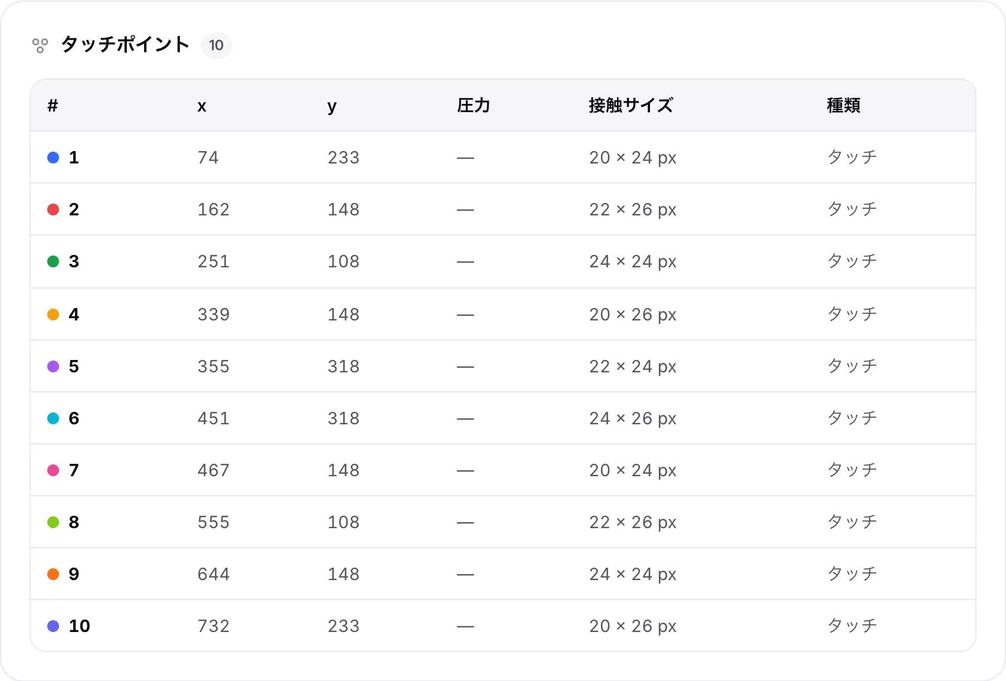Click the count badge showing 10
Viewport: 1006px width, 681px height.
216,45
